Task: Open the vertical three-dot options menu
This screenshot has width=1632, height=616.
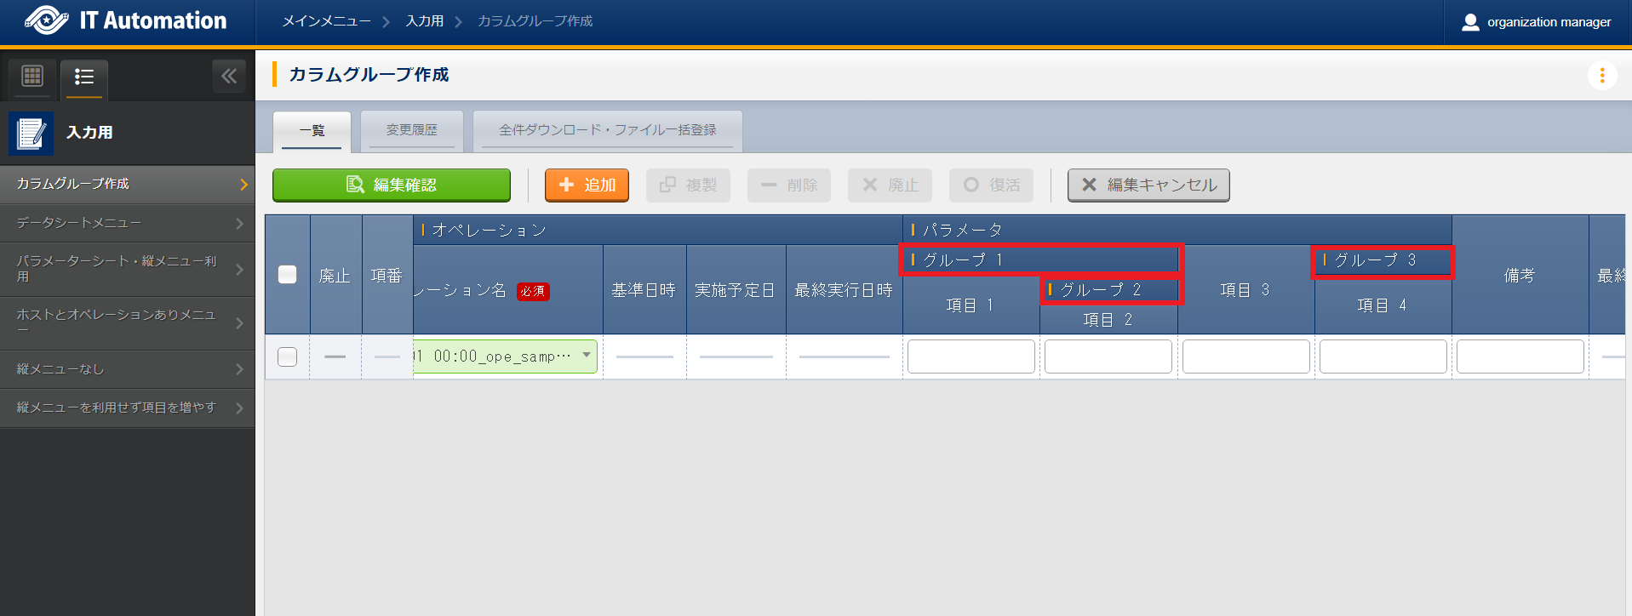Action: click(x=1601, y=76)
